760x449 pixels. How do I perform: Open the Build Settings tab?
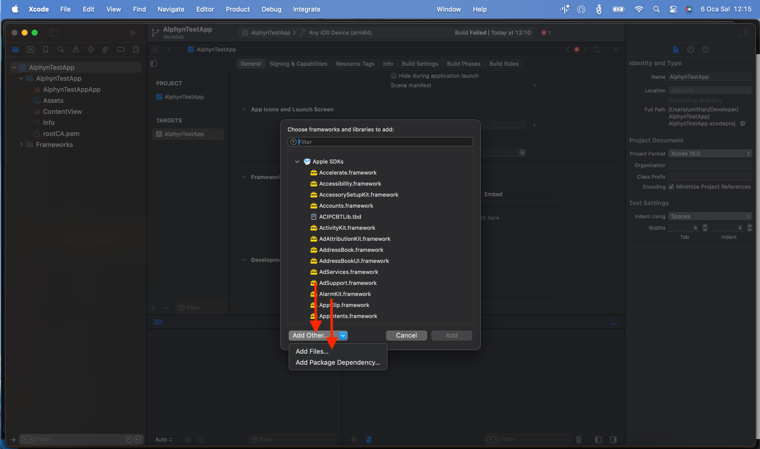(x=420, y=64)
